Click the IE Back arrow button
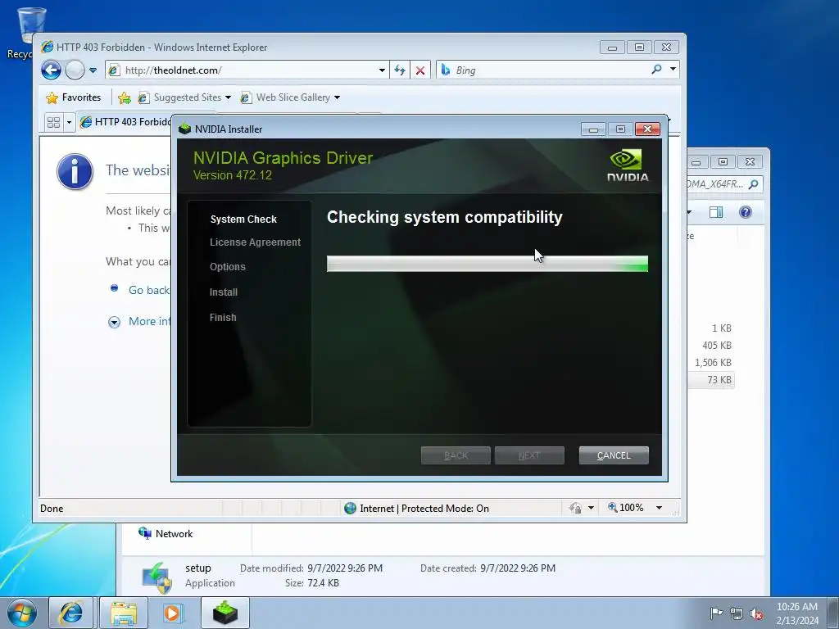The height and width of the screenshot is (629, 839). click(x=52, y=70)
